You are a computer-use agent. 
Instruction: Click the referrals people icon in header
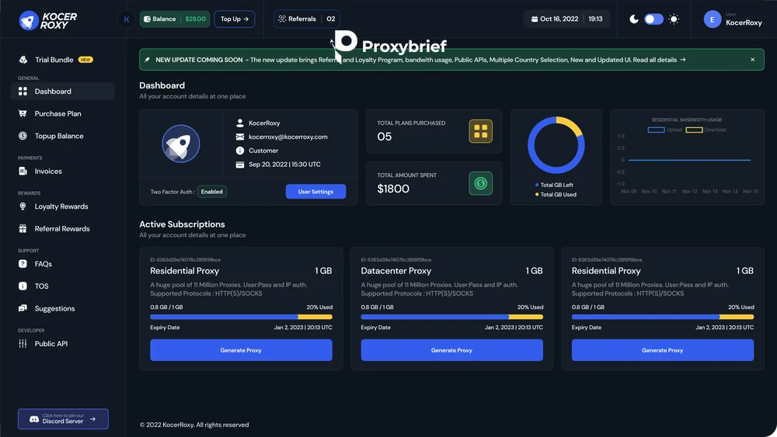282,19
